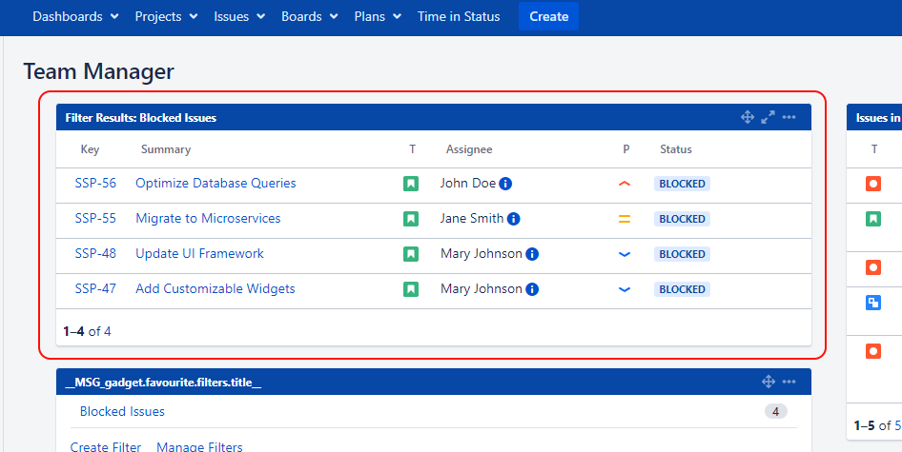Click green story icon in right gadget
Screen dimensions: 902x452
[x=873, y=219]
